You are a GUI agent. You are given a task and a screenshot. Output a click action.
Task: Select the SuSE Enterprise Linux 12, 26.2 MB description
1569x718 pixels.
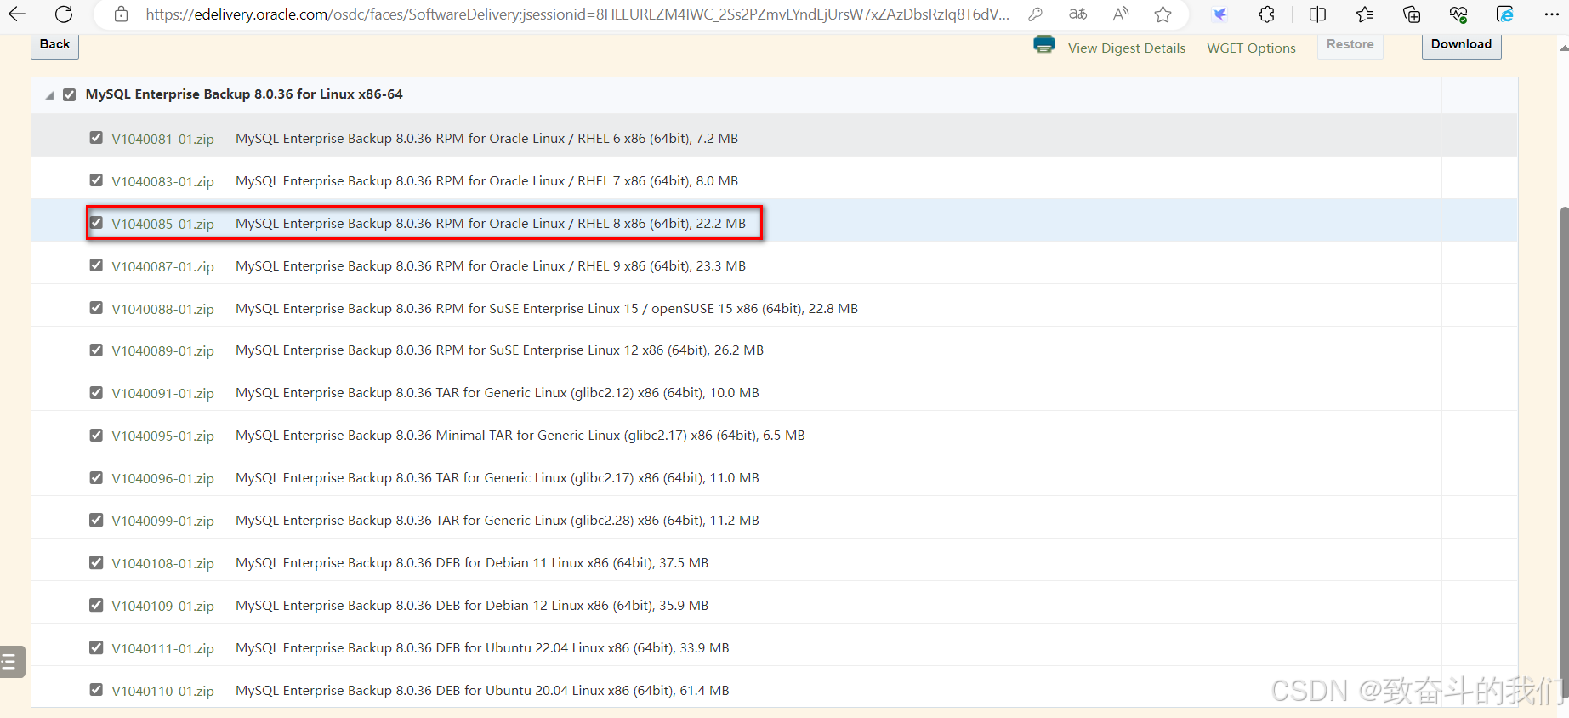pos(499,350)
